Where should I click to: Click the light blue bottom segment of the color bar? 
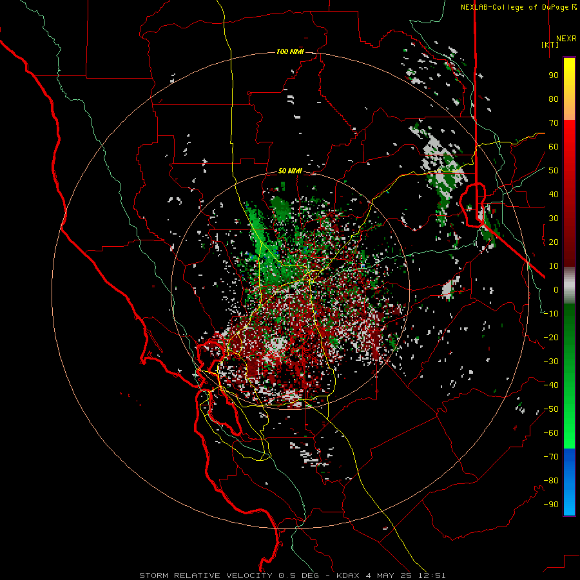tap(569, 503)
